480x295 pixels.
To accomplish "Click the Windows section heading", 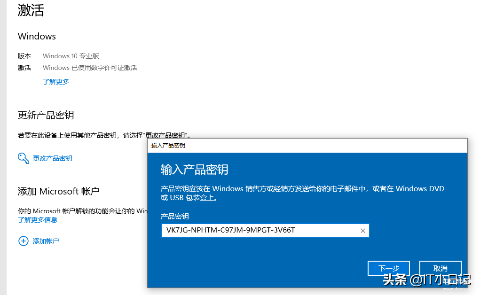I will (37, 37).
